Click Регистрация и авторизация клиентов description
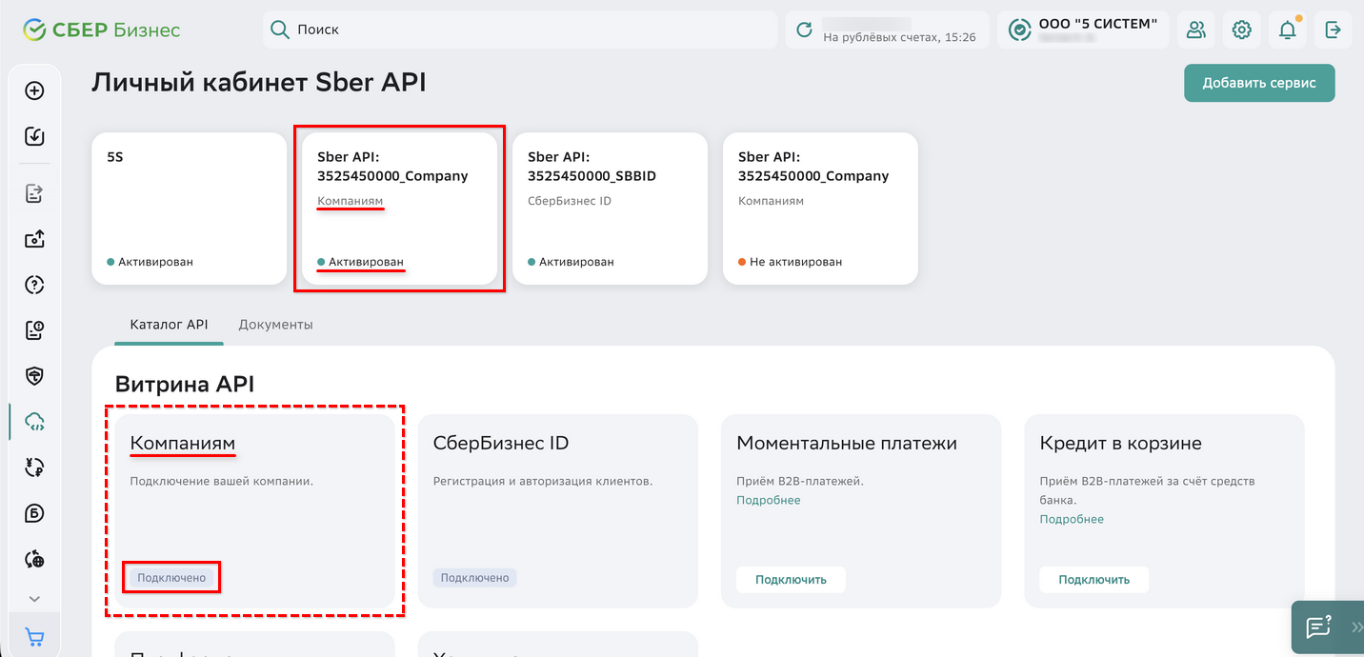This screenshot has width=1364, height=657. pos(543,481)
